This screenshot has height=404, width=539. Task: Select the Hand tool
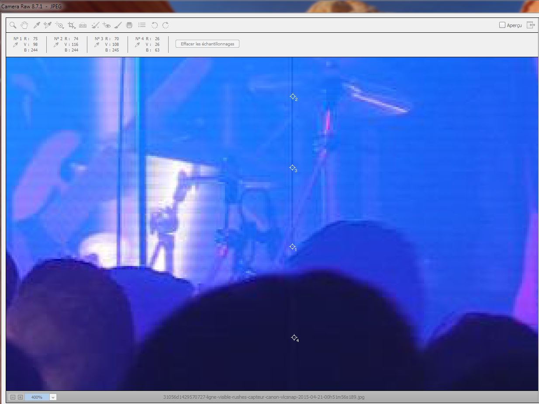[24, 25]
